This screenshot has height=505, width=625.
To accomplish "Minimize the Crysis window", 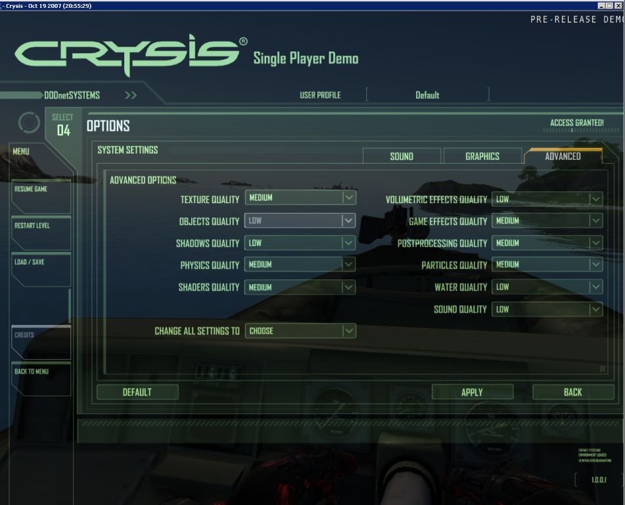I will coord(601,5).
